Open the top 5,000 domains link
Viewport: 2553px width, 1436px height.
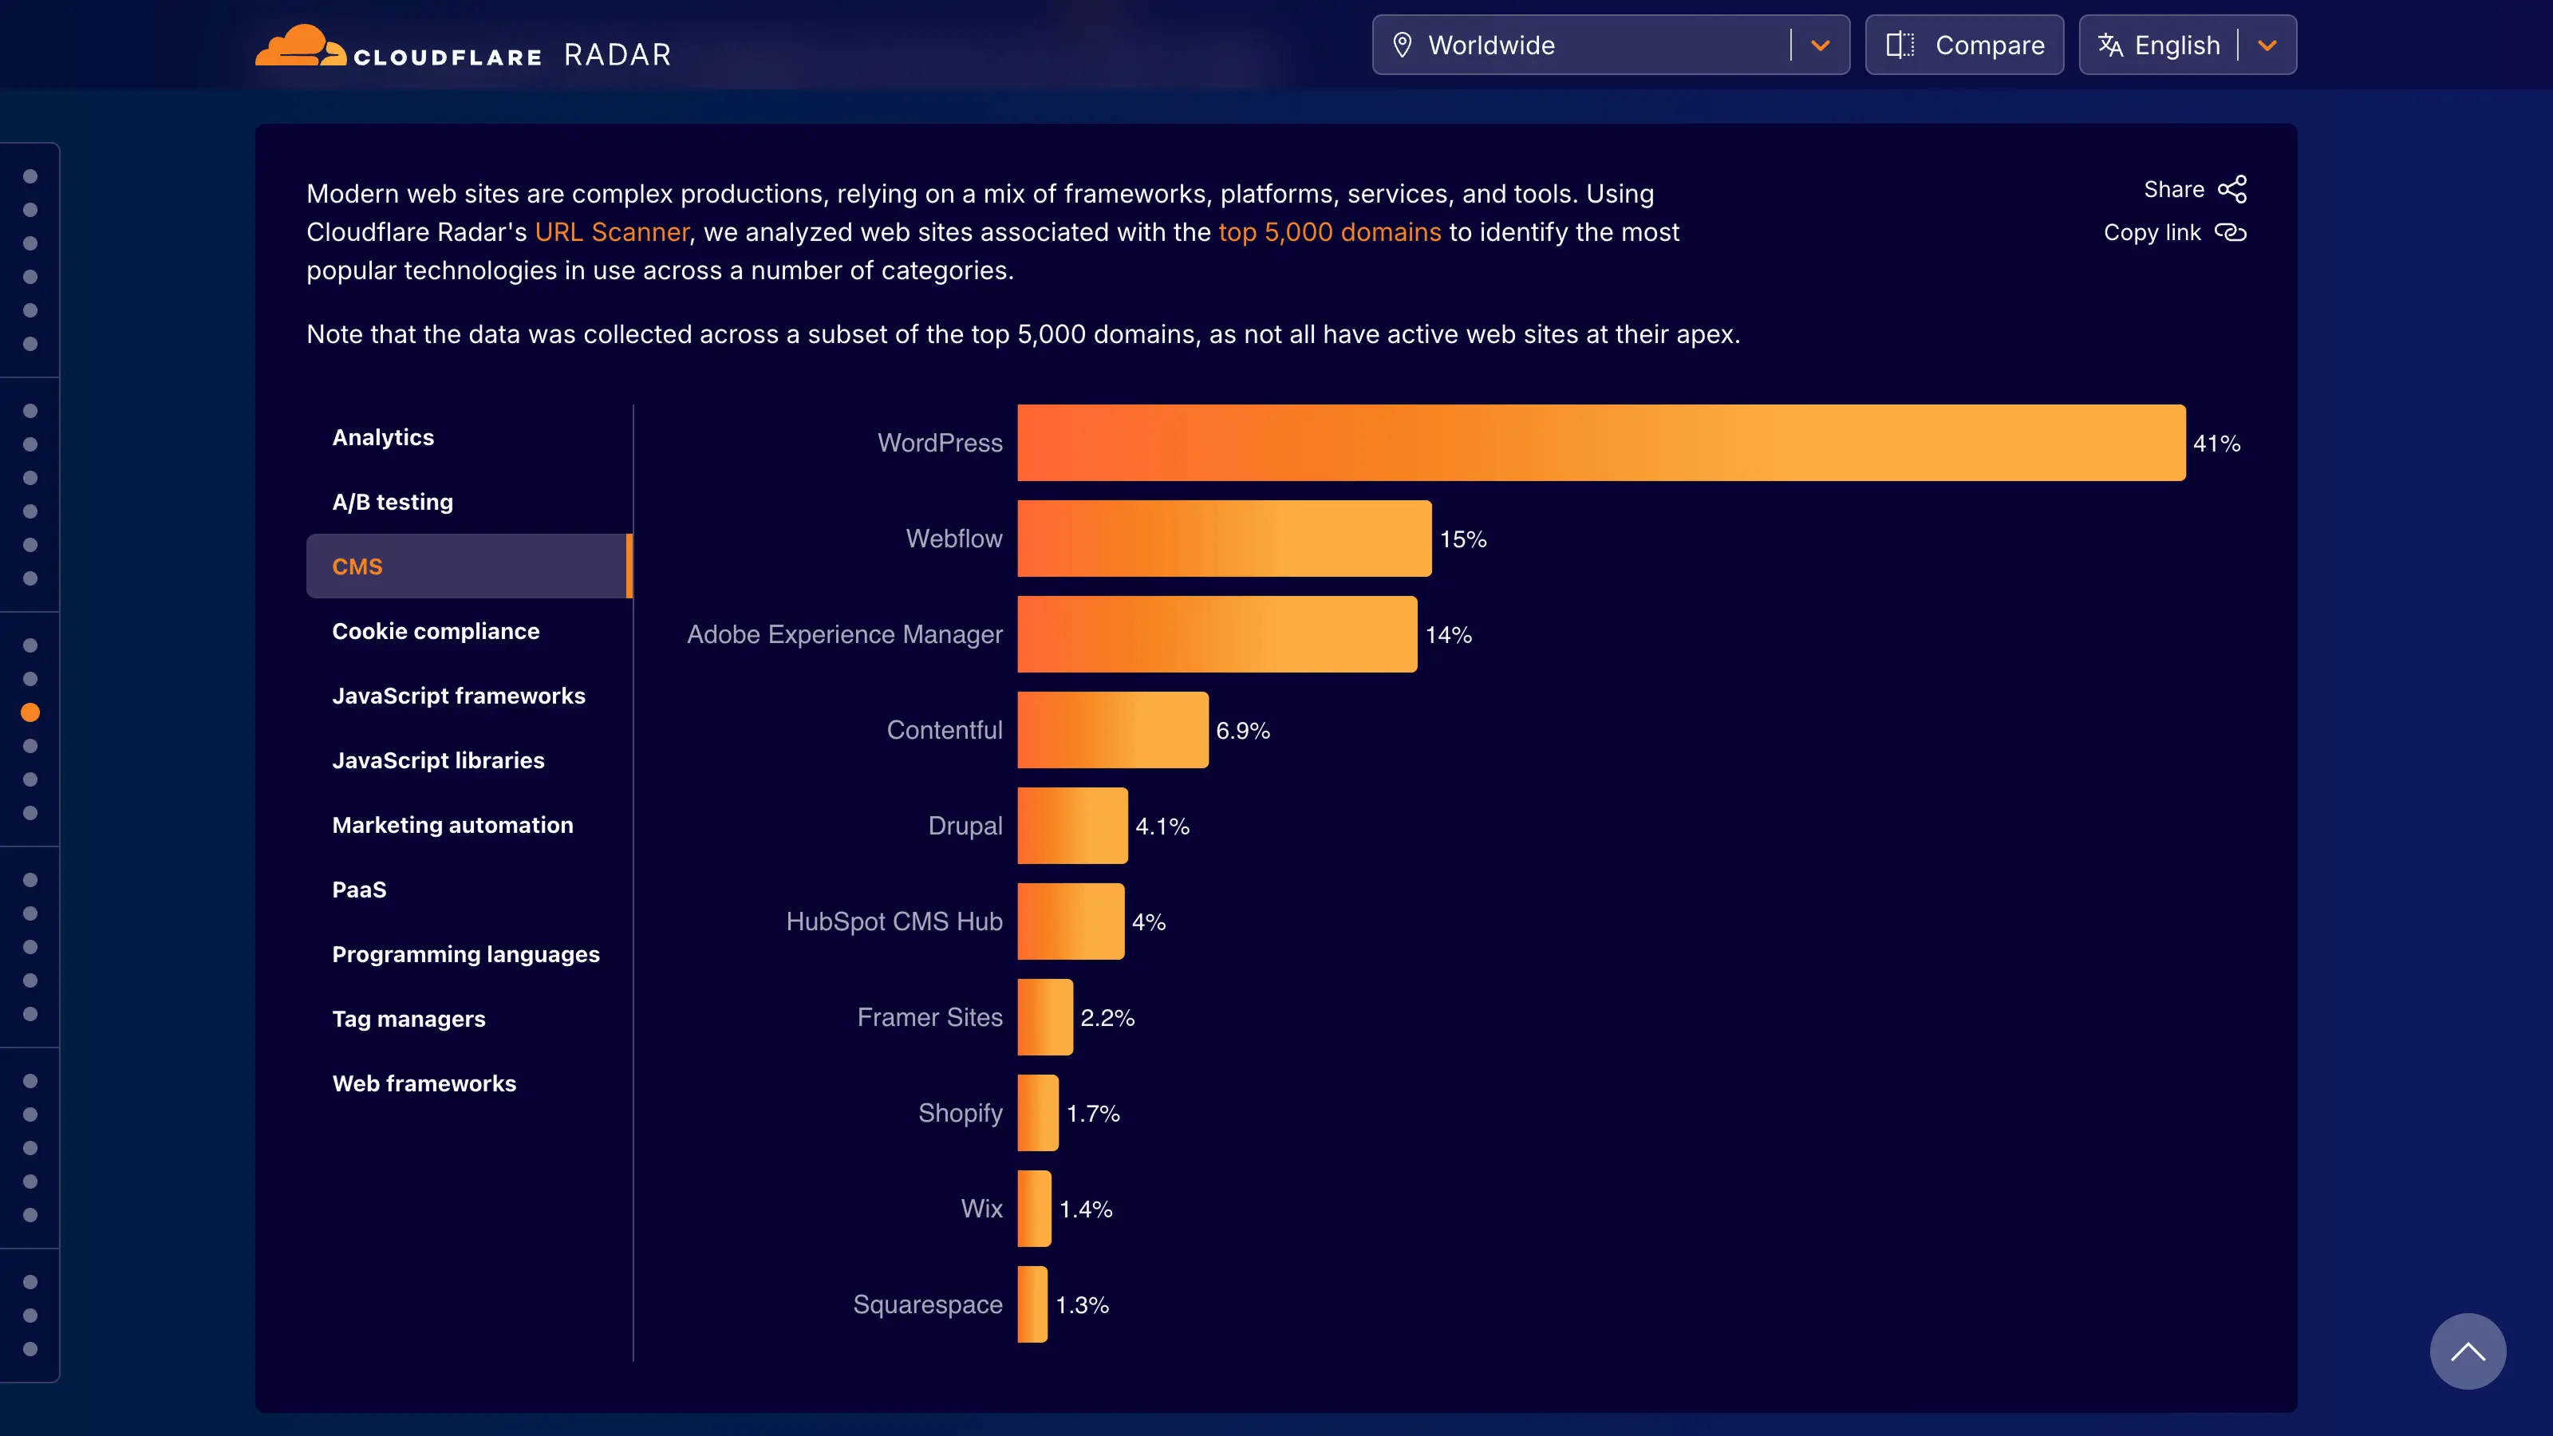coord(1329,232)
